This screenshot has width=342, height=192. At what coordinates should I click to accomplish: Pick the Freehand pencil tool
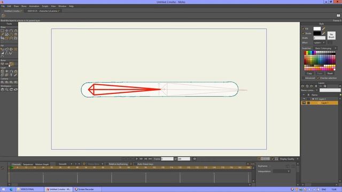[2, 34]
